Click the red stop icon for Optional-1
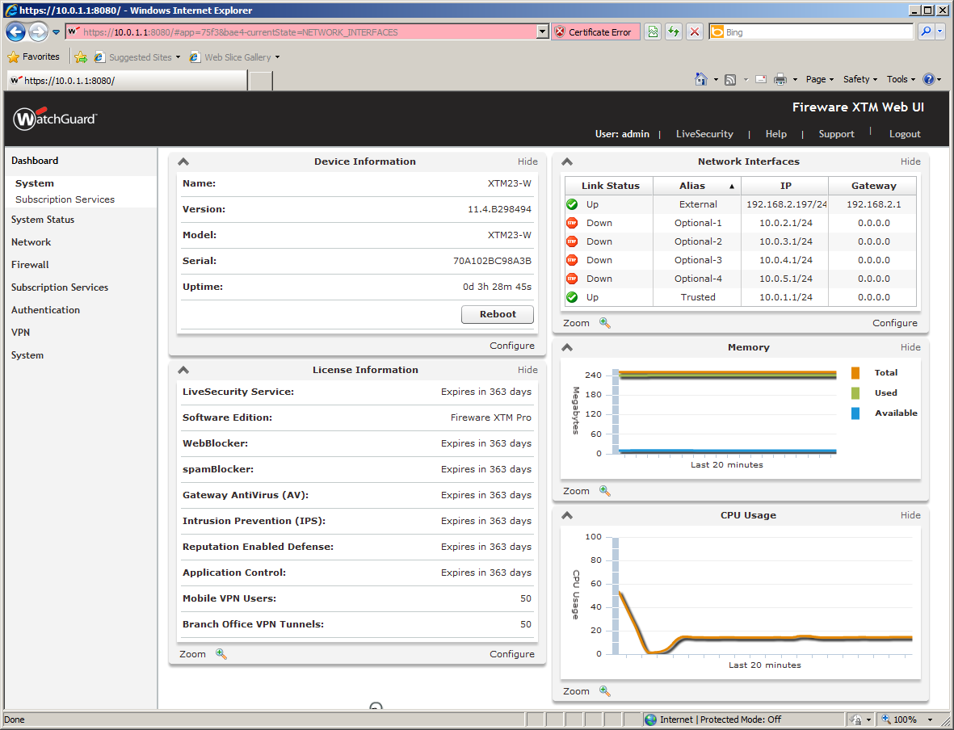 click(572, 223)
